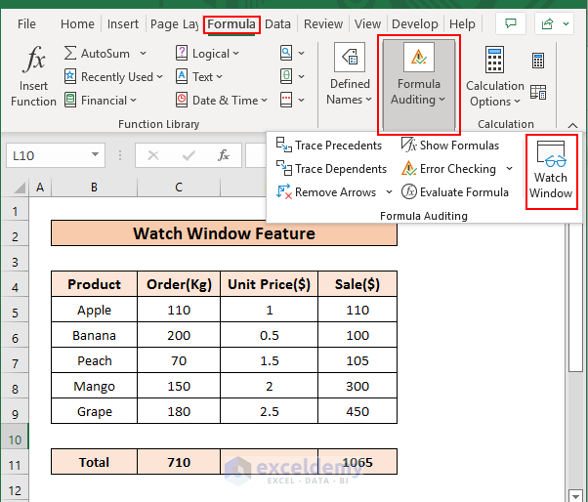Viewport: 588px width, 502px height.
Task: Click the More Functions ellipsis icon
Action: pyautogui.click(x=286, y=100)
